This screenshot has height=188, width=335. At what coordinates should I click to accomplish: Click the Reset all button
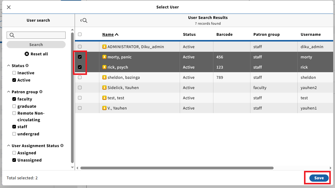click(x=36, y=54)
